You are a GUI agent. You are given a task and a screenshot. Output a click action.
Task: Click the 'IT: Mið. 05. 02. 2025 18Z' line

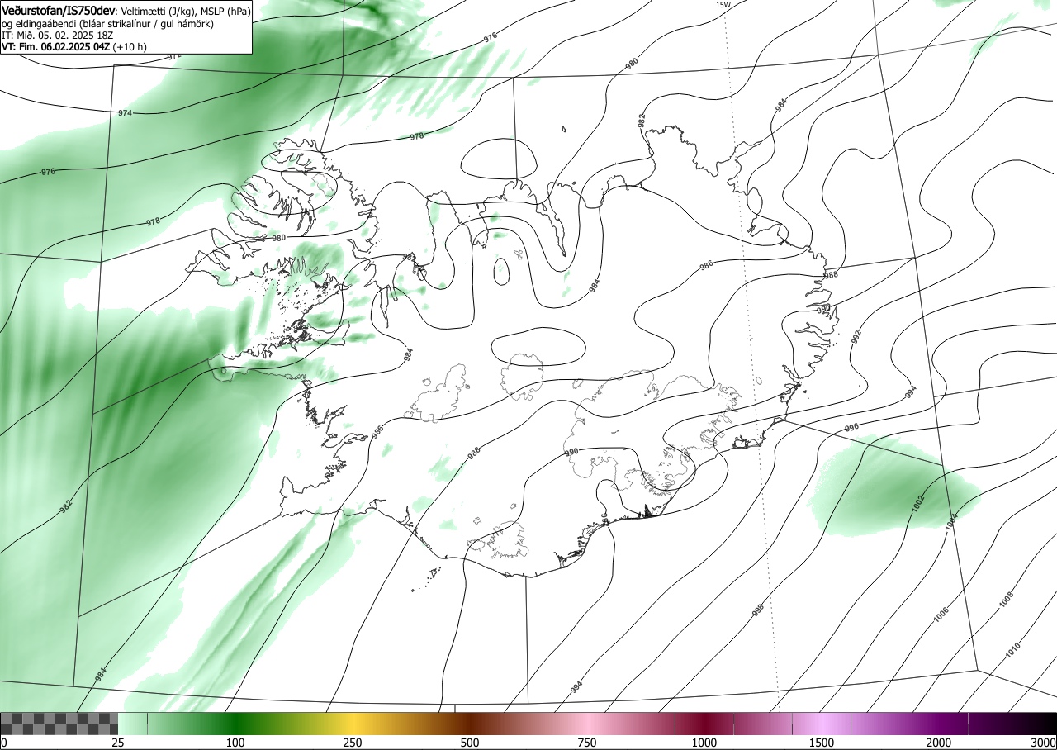tap(56, 36)
